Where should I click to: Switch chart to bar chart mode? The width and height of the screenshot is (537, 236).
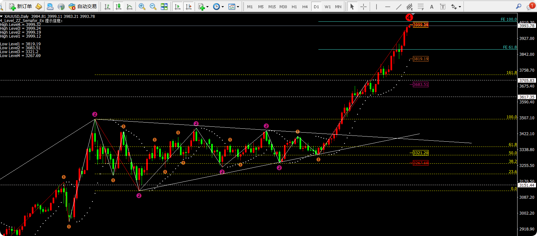click(x=107, y=6)
